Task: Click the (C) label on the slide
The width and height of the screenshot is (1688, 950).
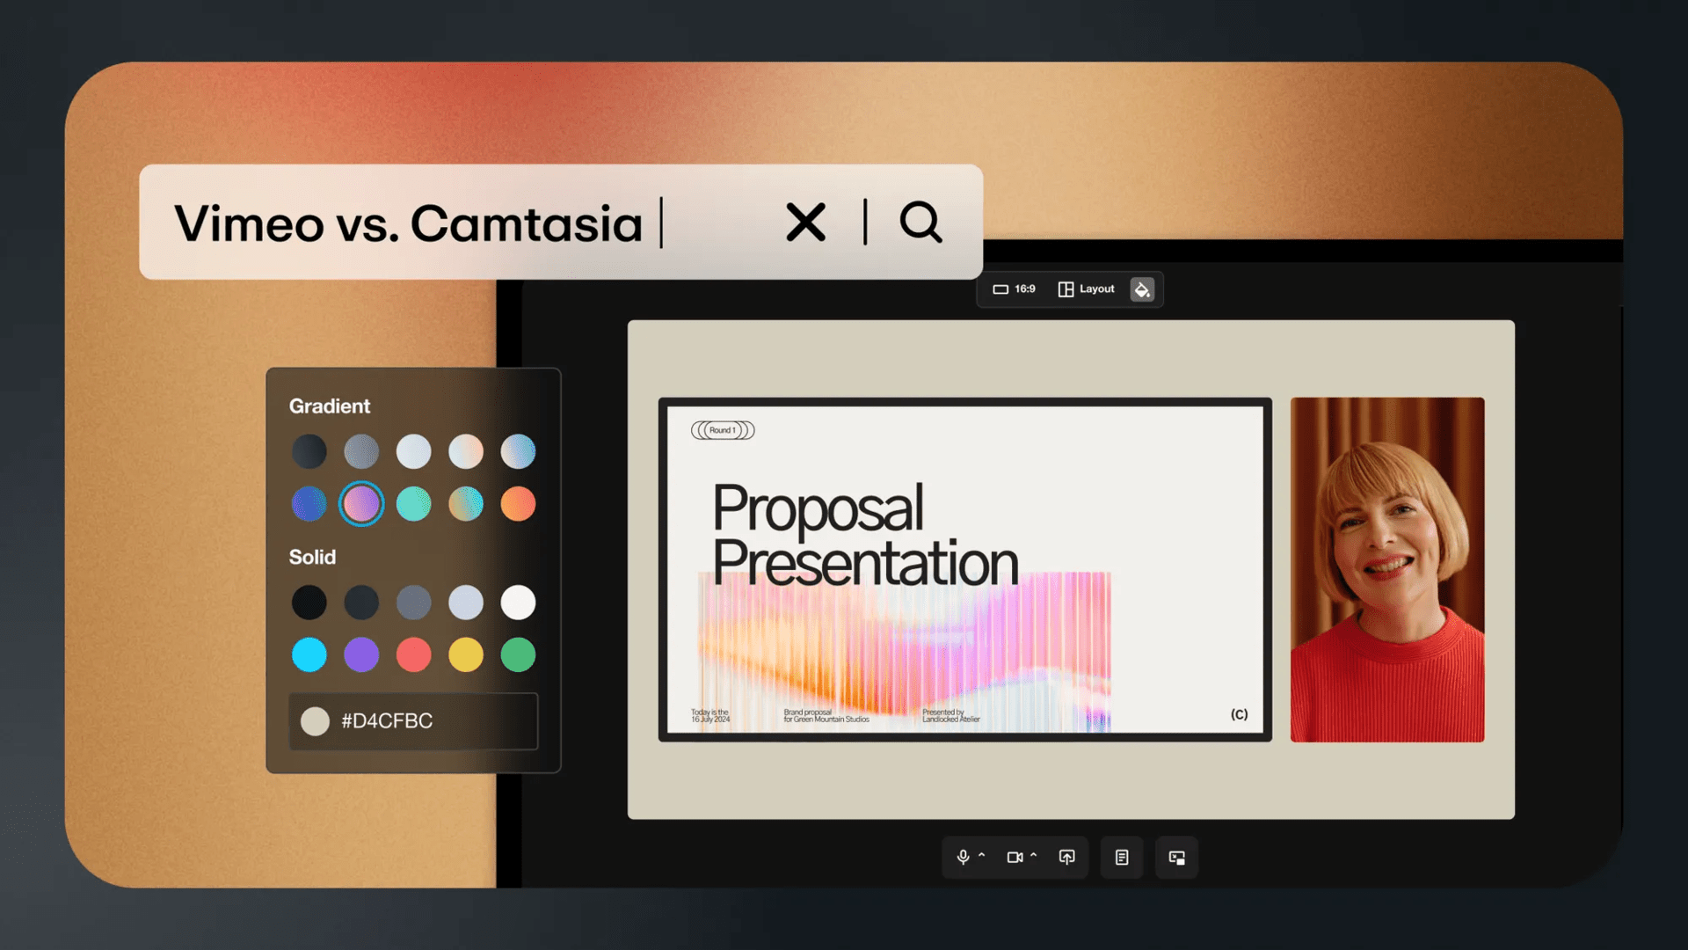Action: coord(1239,714)
